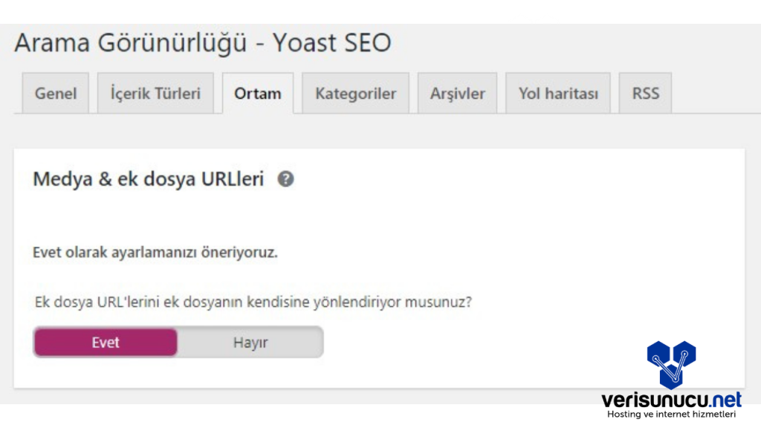The height and width of the screenshot is (428, 761).
Task: Click empty tab bar space right of RSS
Action: coord(713,94)
